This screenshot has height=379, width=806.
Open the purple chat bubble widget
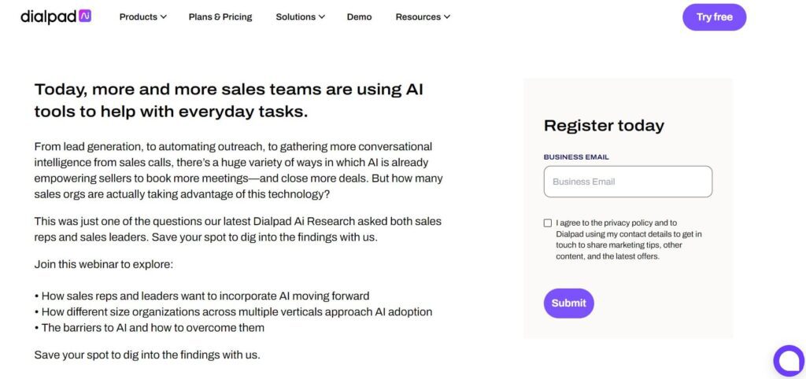(789, 361)
